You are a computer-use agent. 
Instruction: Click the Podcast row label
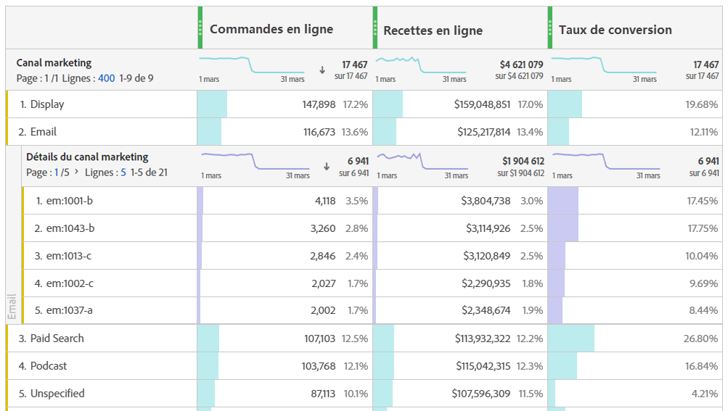[49, 366]
